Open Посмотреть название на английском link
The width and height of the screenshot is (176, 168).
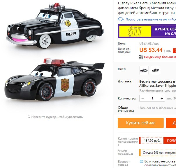point(151,19)
